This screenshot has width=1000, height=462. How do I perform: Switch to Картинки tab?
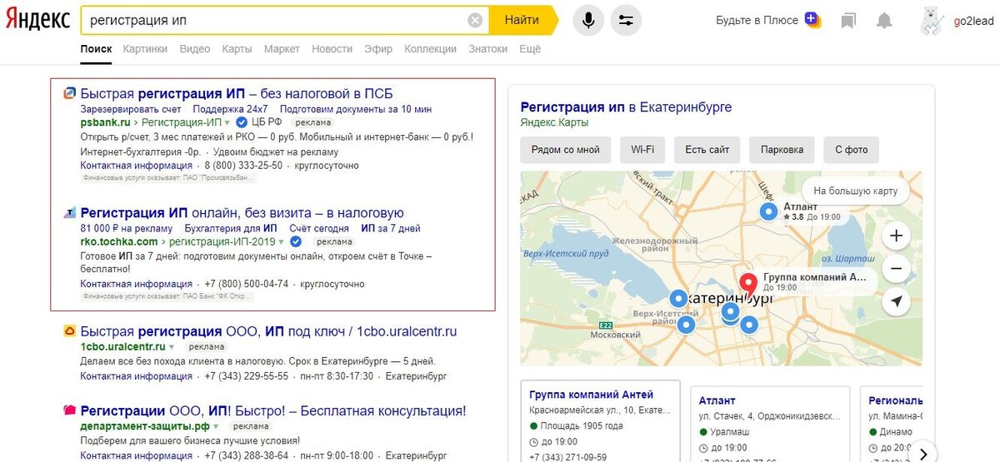pos(145,49)
